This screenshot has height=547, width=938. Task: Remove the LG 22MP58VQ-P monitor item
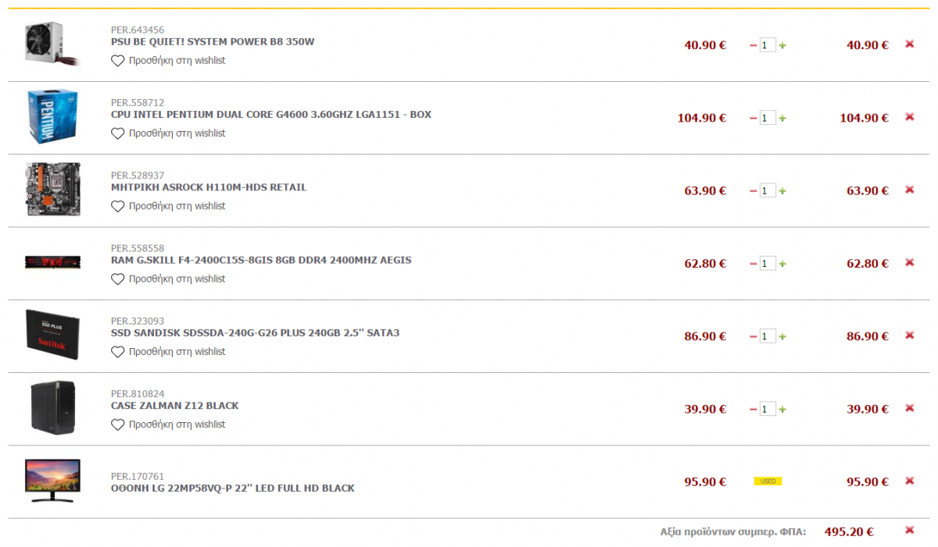point(909,481)
